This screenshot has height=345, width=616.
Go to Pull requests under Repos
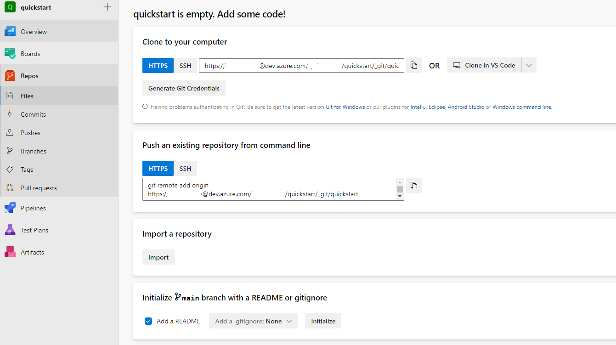tap(59, 188)
